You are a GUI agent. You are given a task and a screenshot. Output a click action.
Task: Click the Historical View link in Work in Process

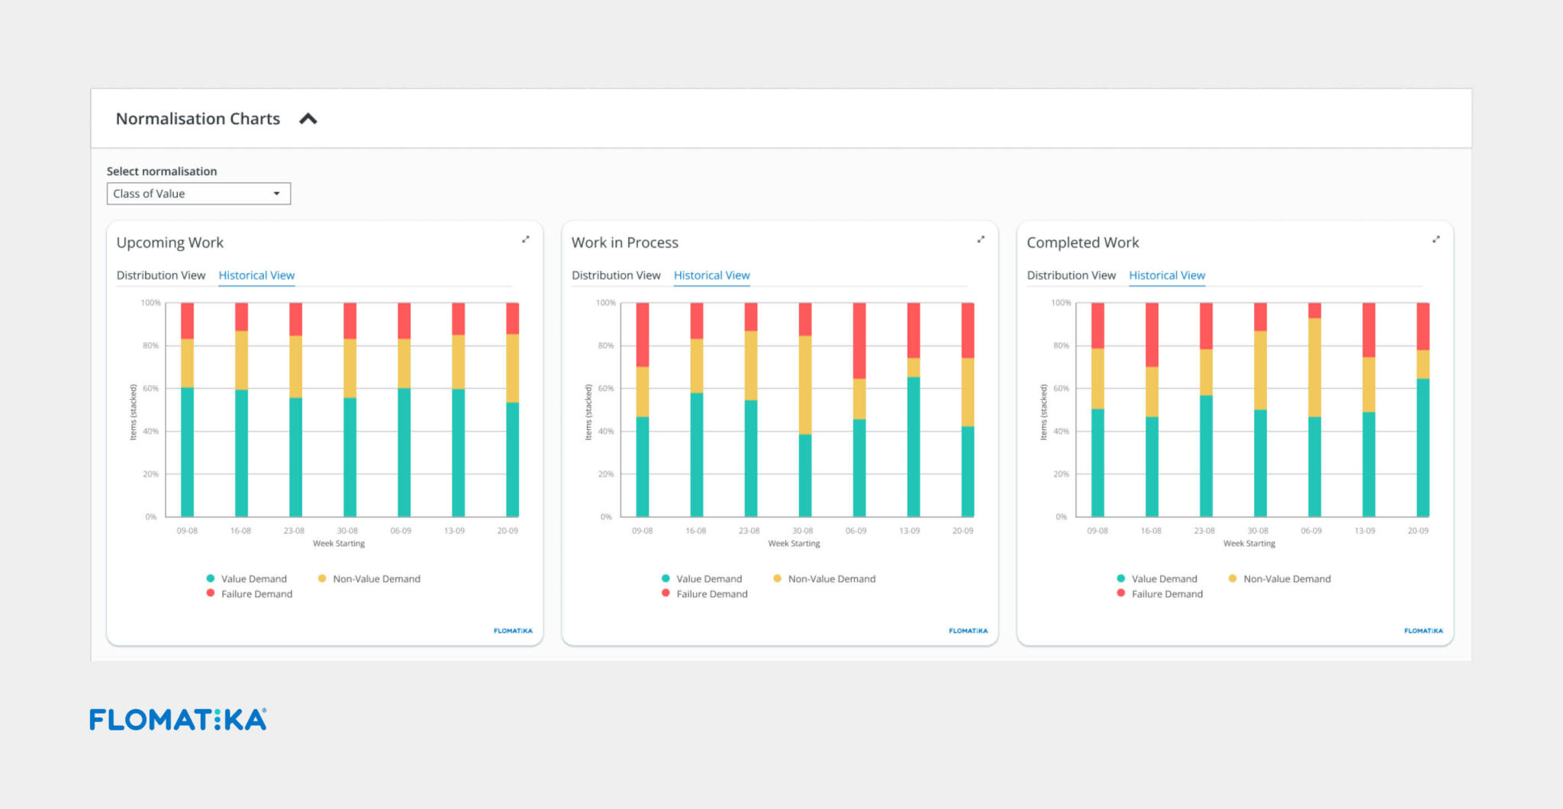point(711,275)
